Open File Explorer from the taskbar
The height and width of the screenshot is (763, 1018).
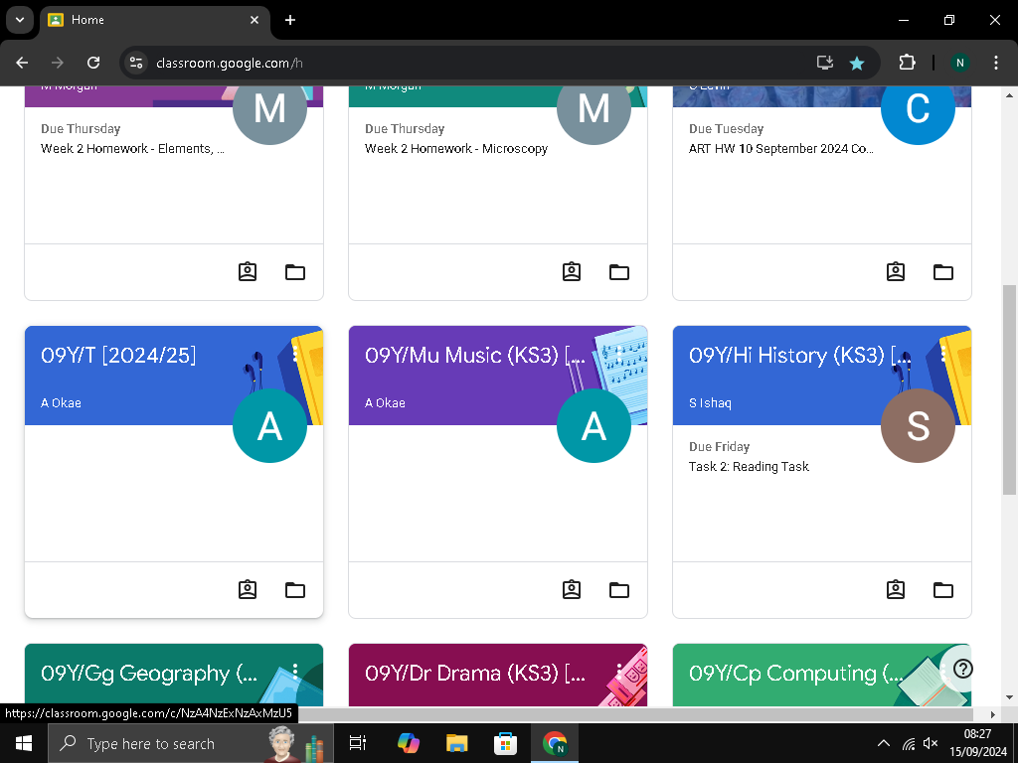coord(456,743)
